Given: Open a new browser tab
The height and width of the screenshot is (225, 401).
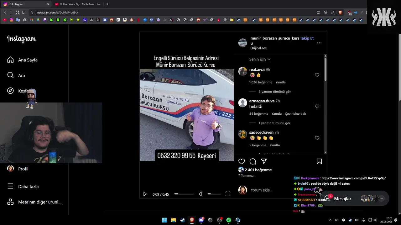Looking at the screenshot, I should [107, 4].
